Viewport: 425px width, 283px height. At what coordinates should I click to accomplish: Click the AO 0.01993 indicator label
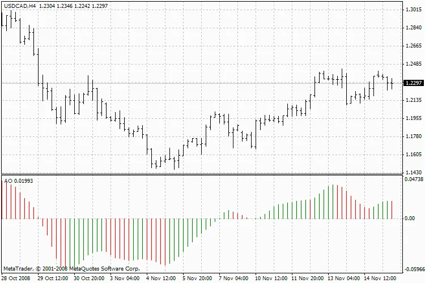tap(19, 180)
